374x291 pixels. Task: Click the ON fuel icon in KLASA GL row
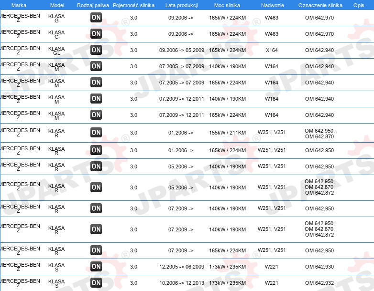(96, 50)
